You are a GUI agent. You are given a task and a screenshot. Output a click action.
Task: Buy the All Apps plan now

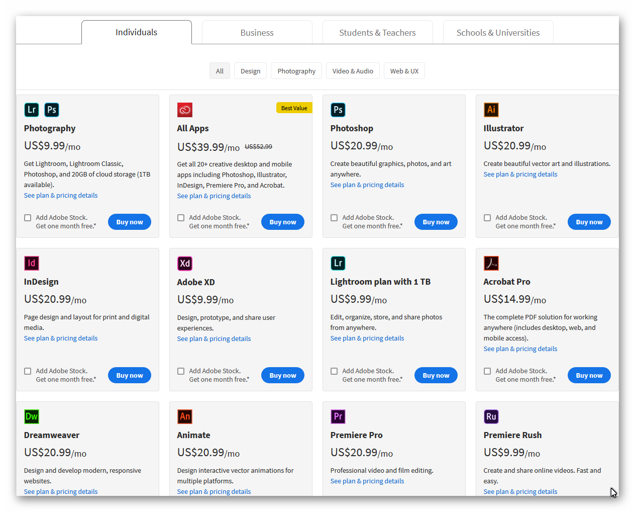point(282,222)
